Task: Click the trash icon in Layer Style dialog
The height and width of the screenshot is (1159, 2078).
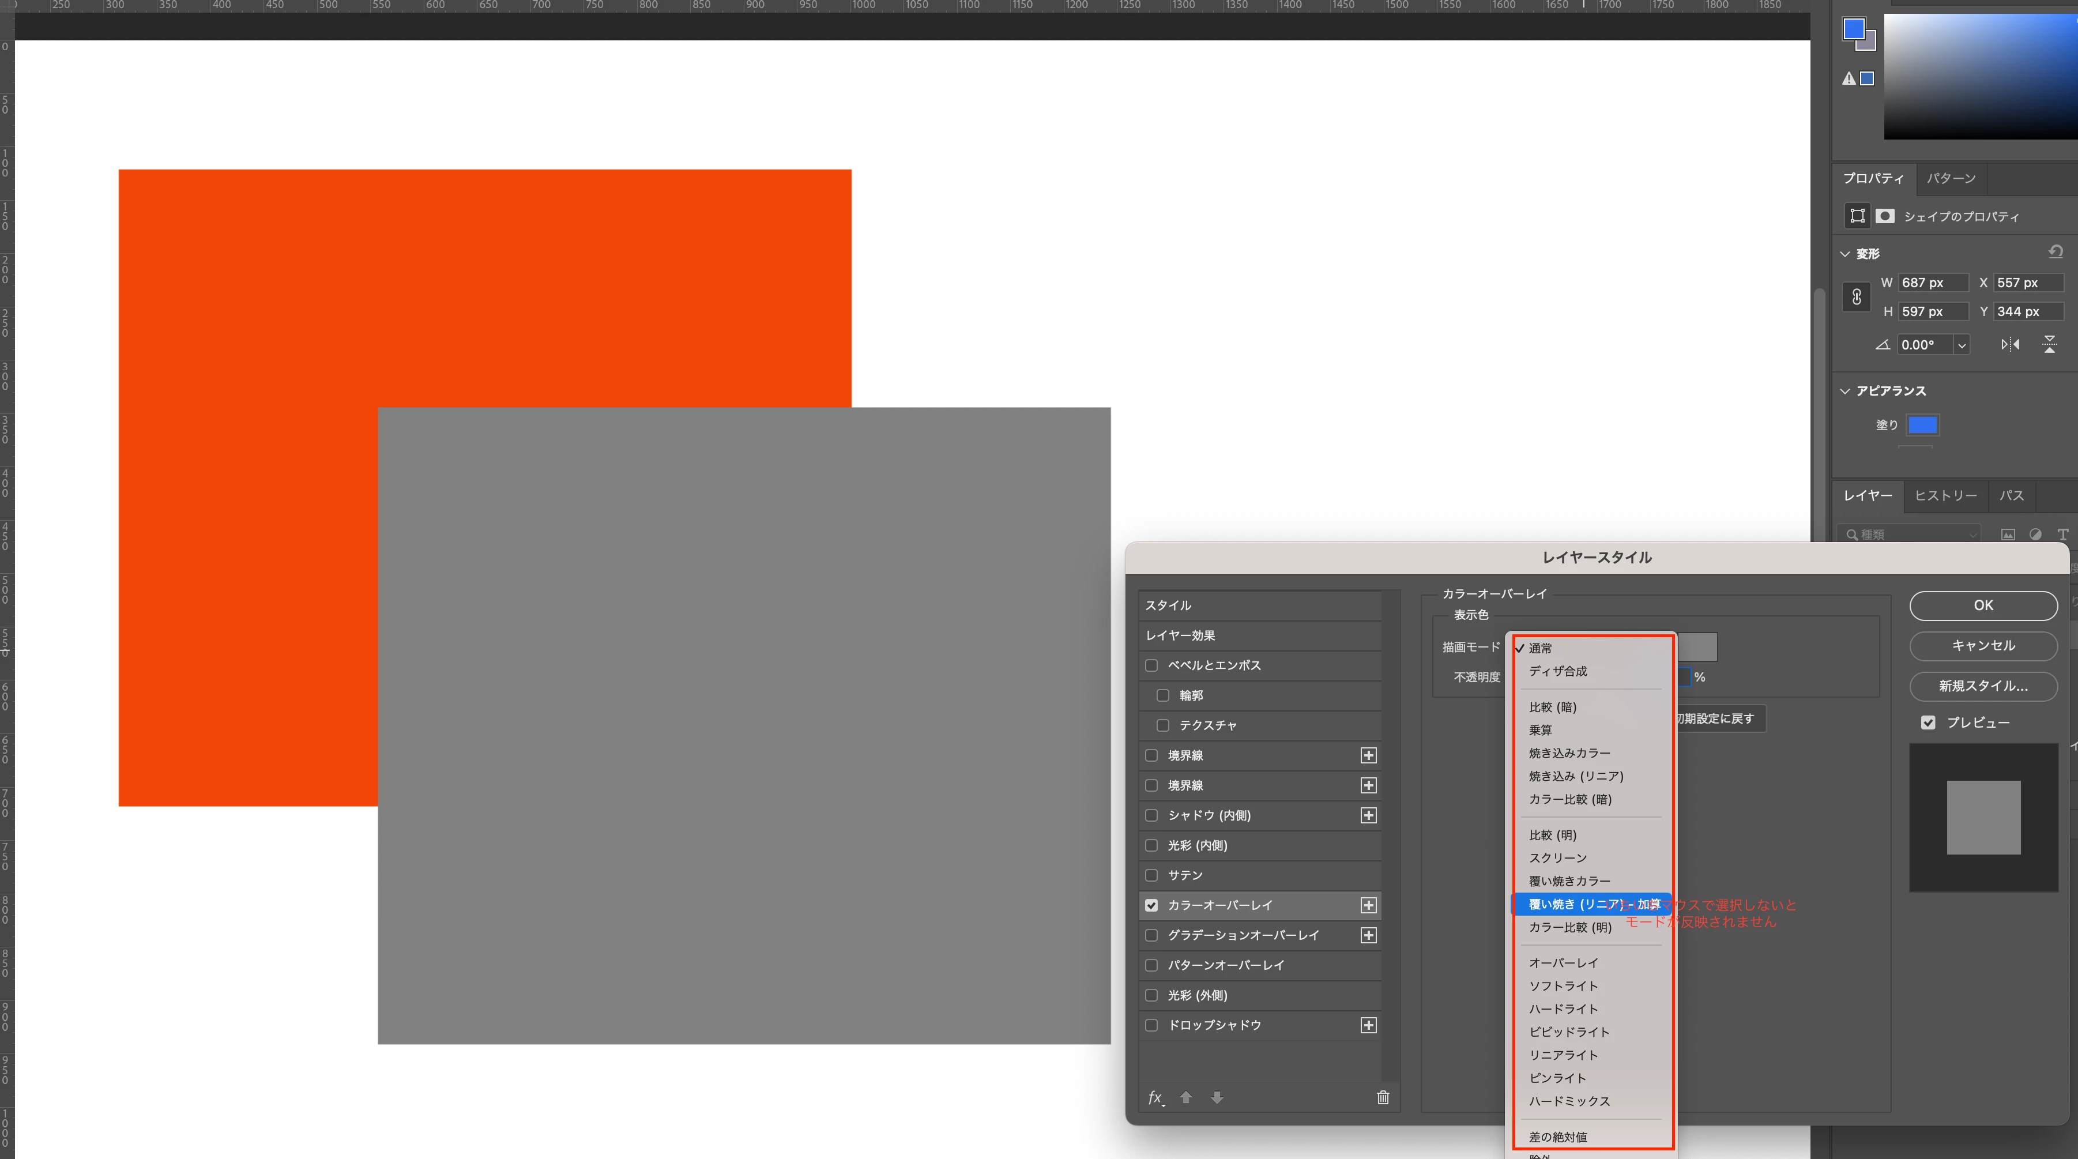Action: coord(1383,1097)
